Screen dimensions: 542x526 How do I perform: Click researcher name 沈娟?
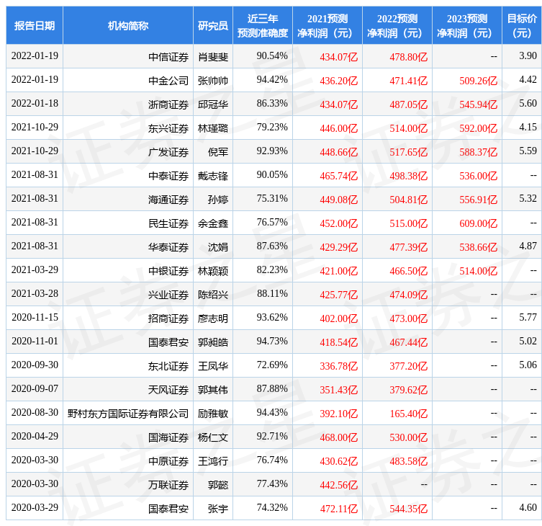[x=218, y=247]
